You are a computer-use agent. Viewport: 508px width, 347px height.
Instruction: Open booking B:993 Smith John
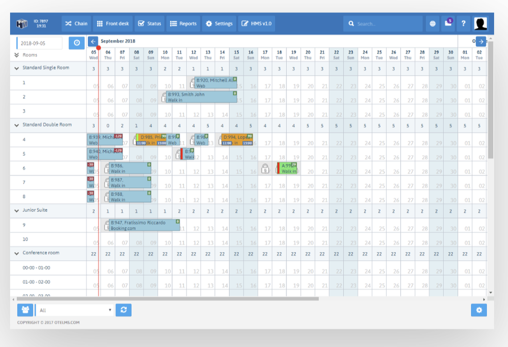(202, 97)
